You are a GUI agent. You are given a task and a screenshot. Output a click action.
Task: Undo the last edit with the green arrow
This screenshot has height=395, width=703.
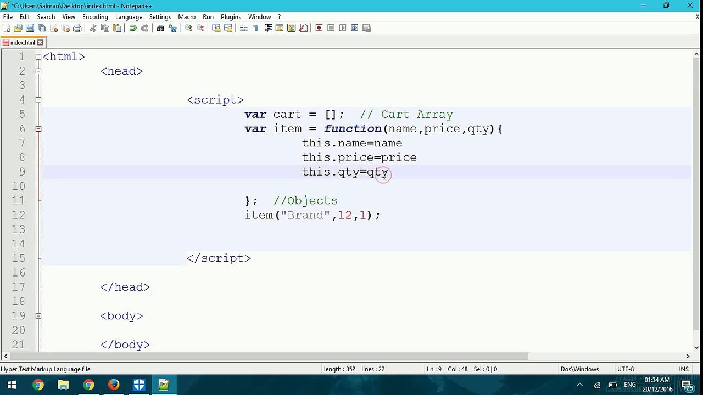(132, 28)
